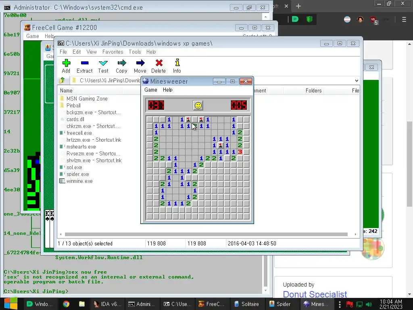Open the File menu in 7-Zip

pos(63,52)
